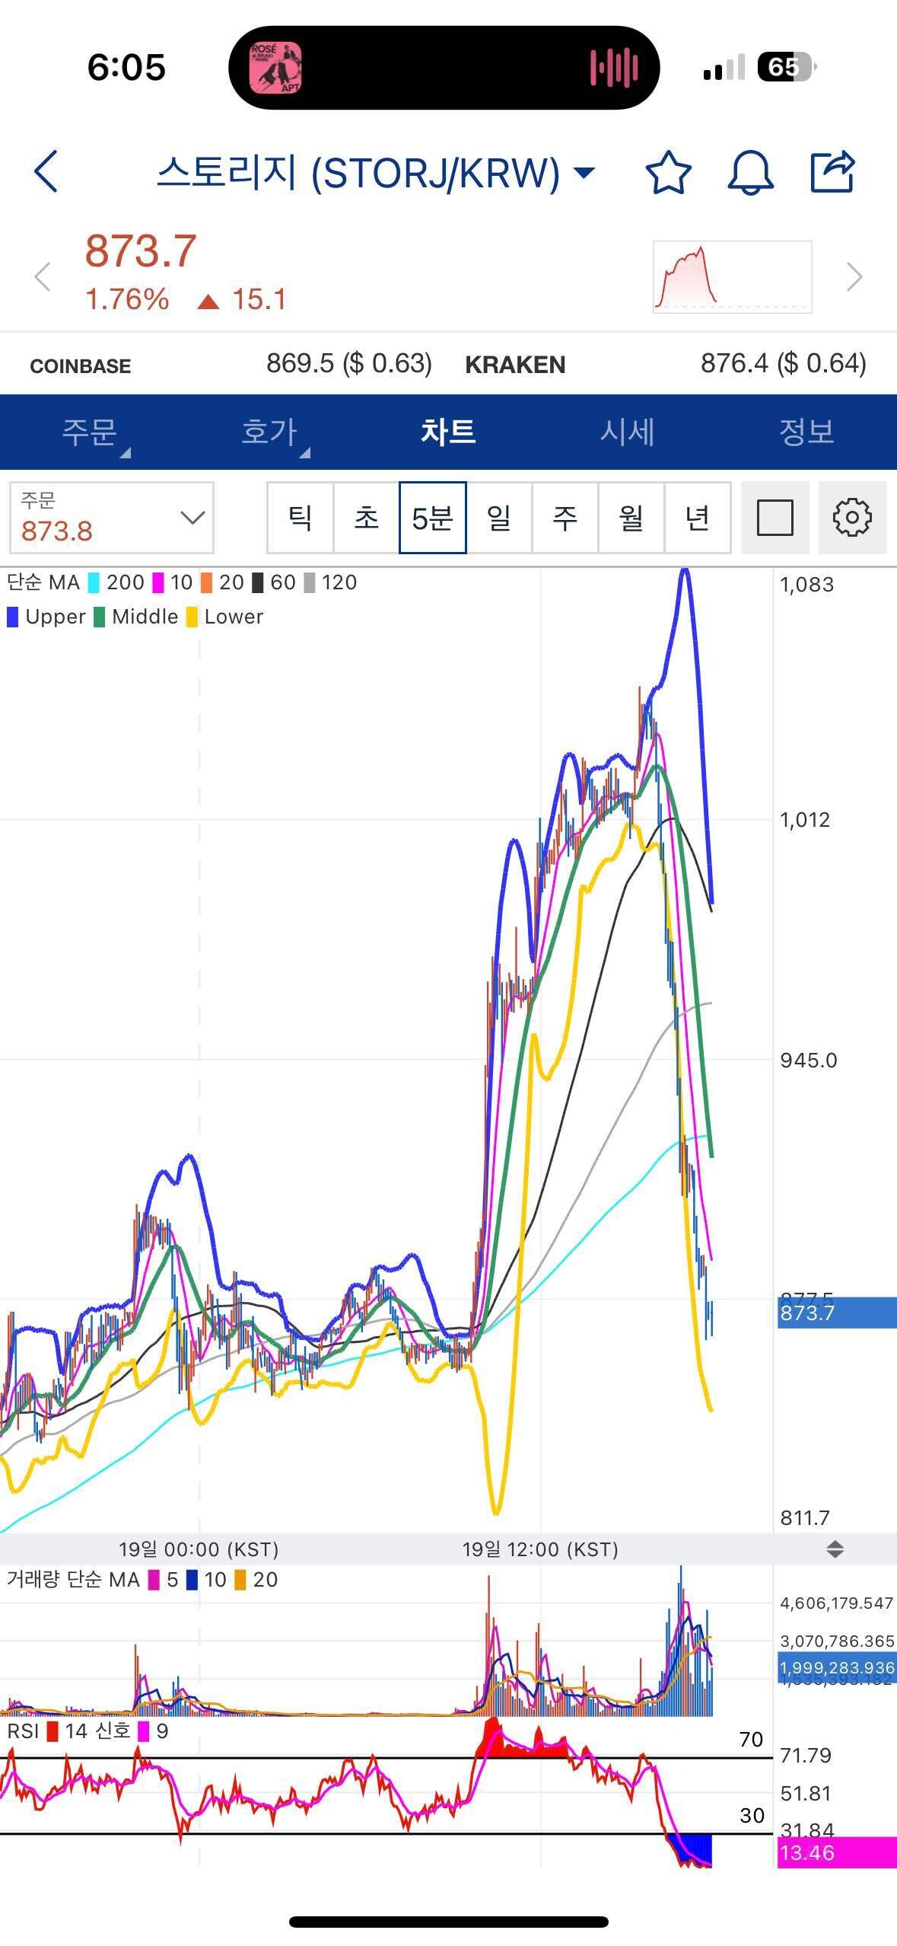
Task: Go to next coin with right chevron
Action: click(854, 277)
